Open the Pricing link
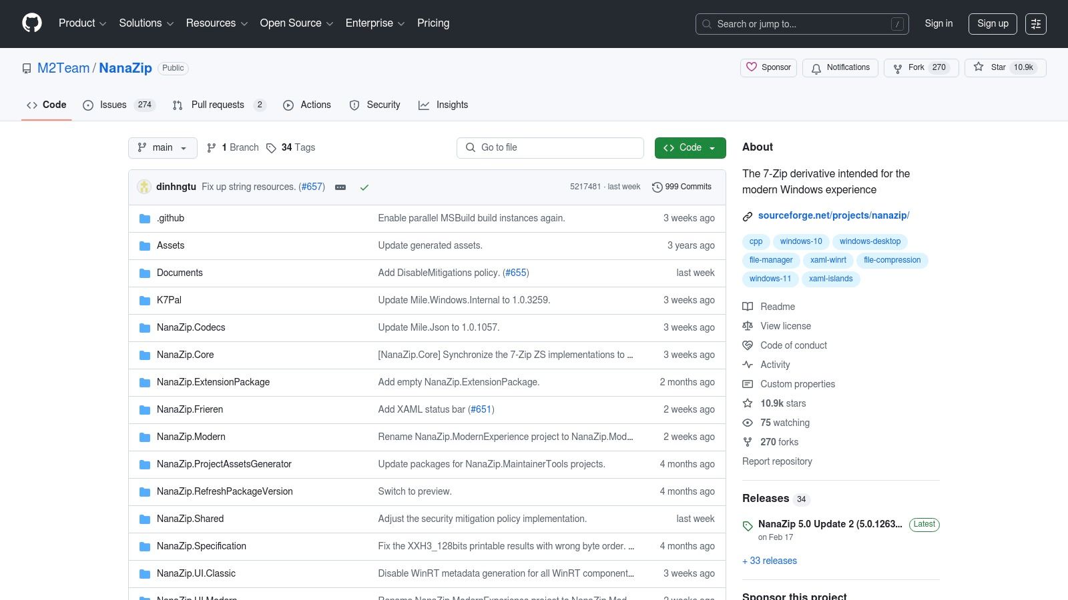 coord(433,23)
